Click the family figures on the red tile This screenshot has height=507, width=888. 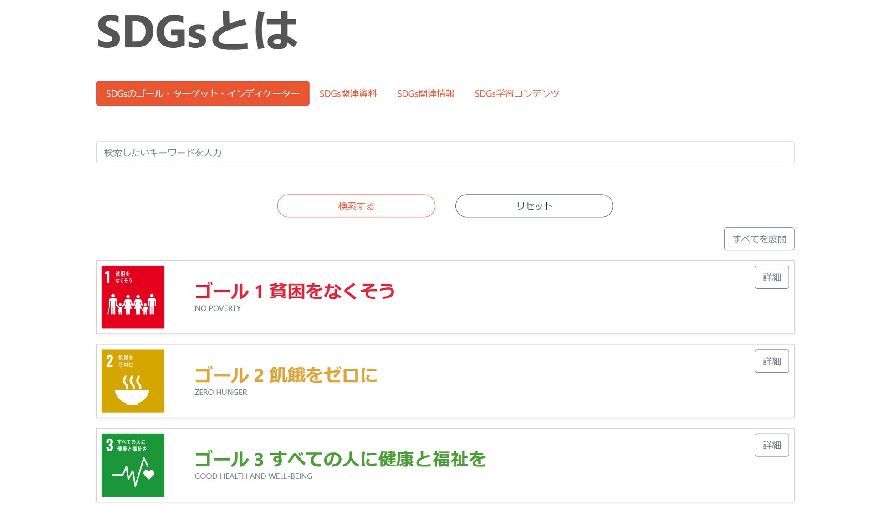132,304
